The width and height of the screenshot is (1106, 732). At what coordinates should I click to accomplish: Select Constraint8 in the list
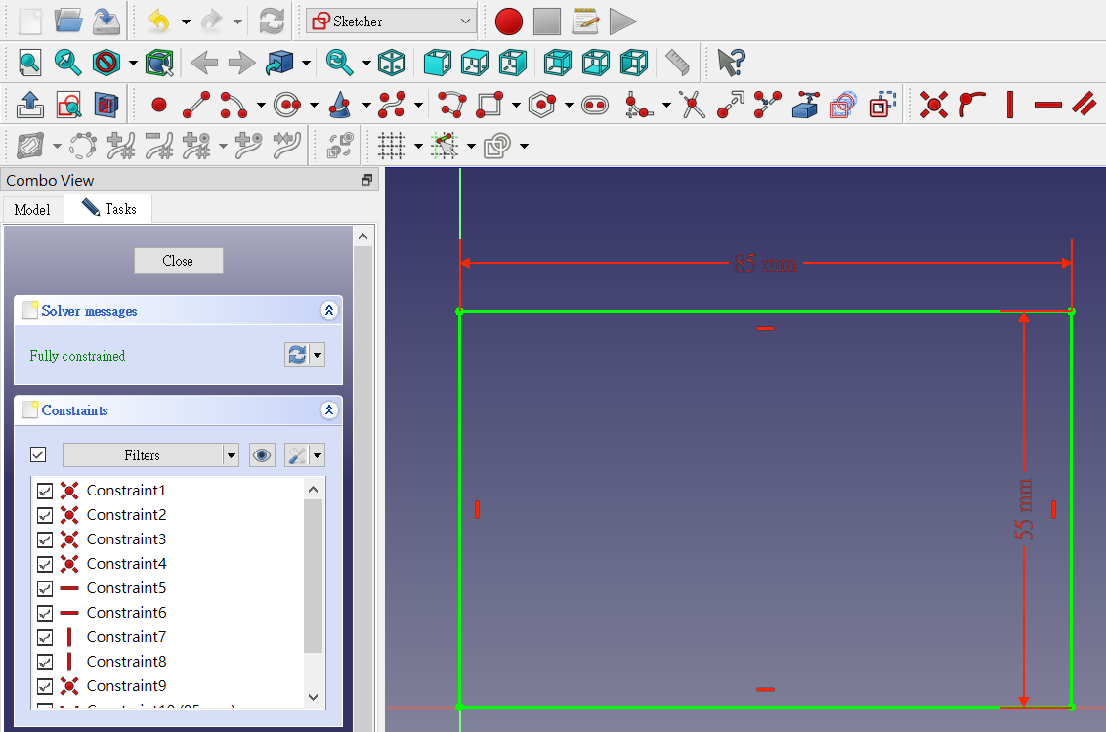pyautogui.click(x=126, y=662)
